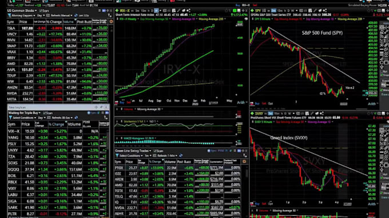Click the orange column settings icon in Green Line Swing Trades
The height and width of the screenshot is (218, 389).
tap(244, 162)
